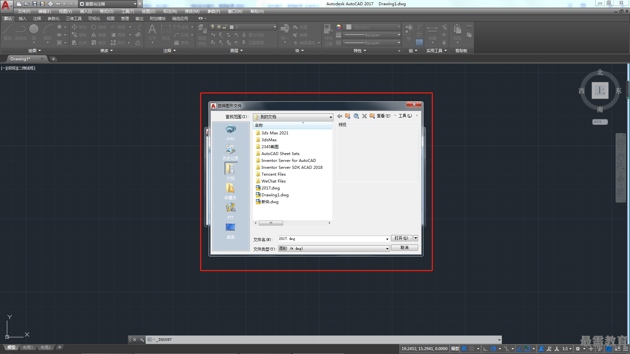Click the Open file icon in quick access toolbar

27,4
